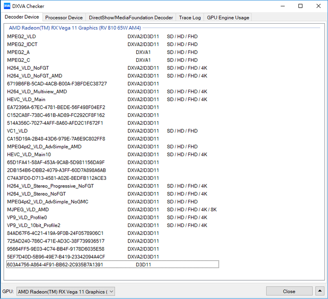Open the GPU Engine Usage tab

click(228, 18)
